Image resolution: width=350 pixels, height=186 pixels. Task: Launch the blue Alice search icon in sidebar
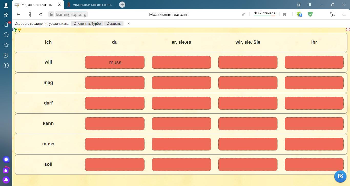[6, 160]
